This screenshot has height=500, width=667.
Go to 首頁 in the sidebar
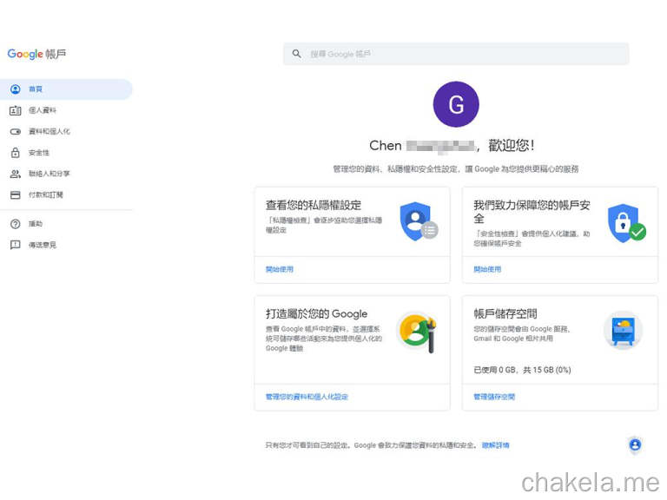[x=66, y=89]
